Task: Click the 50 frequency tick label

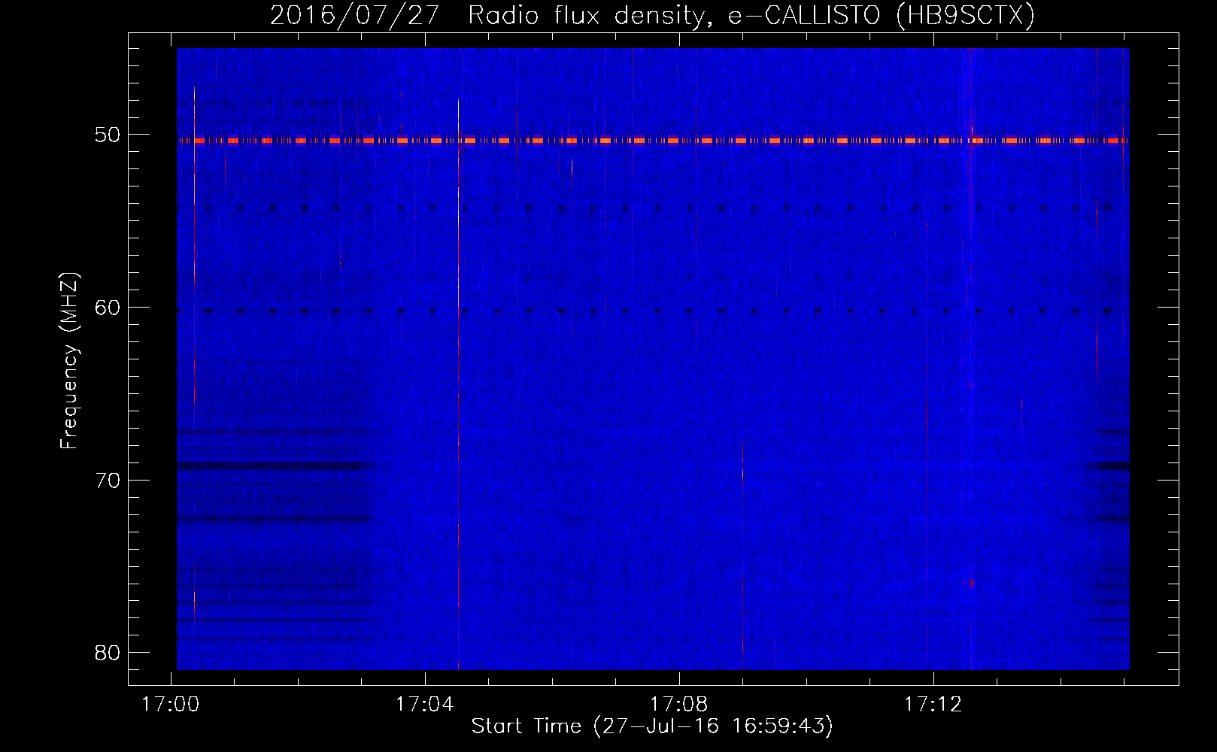Action: point(108,135)
